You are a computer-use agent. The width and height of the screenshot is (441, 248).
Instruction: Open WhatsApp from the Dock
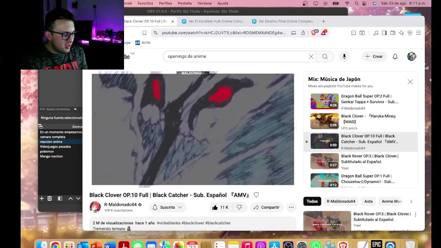coord(316,245)
